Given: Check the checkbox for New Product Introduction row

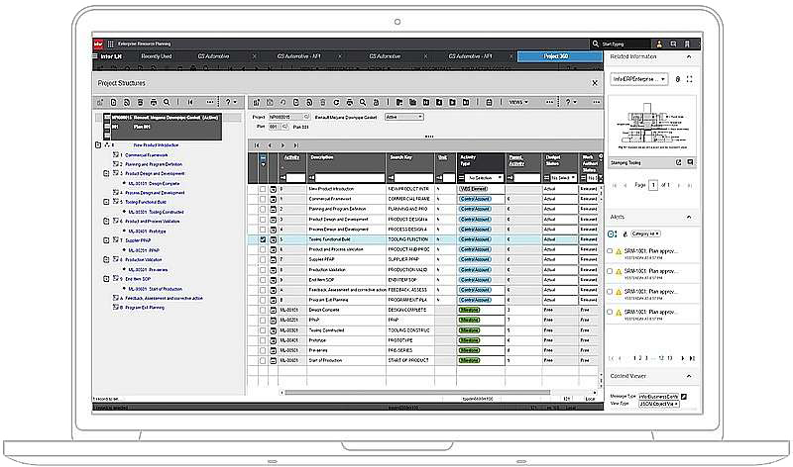Looking at the screenshot, I should click(262, 188).
